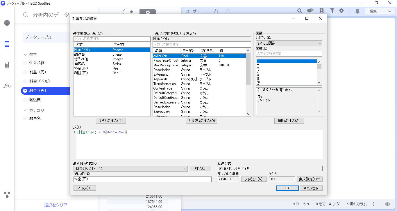This screenshot has height=211, width=397.
Task: Click 挿入(I) button for recent expression
Action: click(201, 168)
